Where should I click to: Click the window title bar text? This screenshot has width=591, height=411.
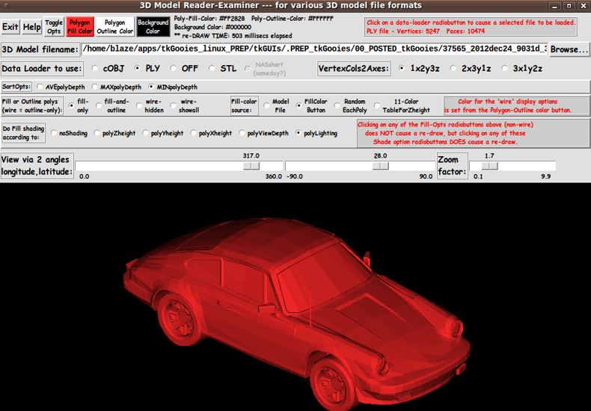pyautogui.click(x=281, y=5)
